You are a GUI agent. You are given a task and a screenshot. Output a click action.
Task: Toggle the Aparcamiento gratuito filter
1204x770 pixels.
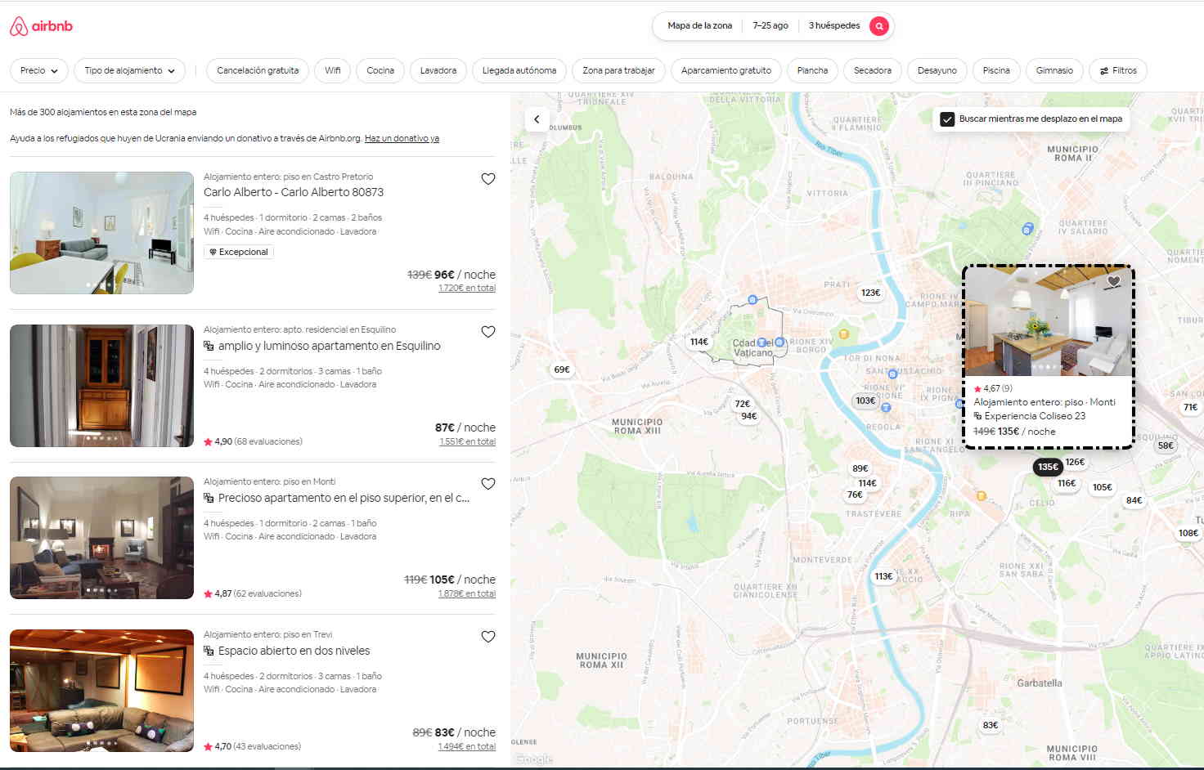(x=726, y=70)
